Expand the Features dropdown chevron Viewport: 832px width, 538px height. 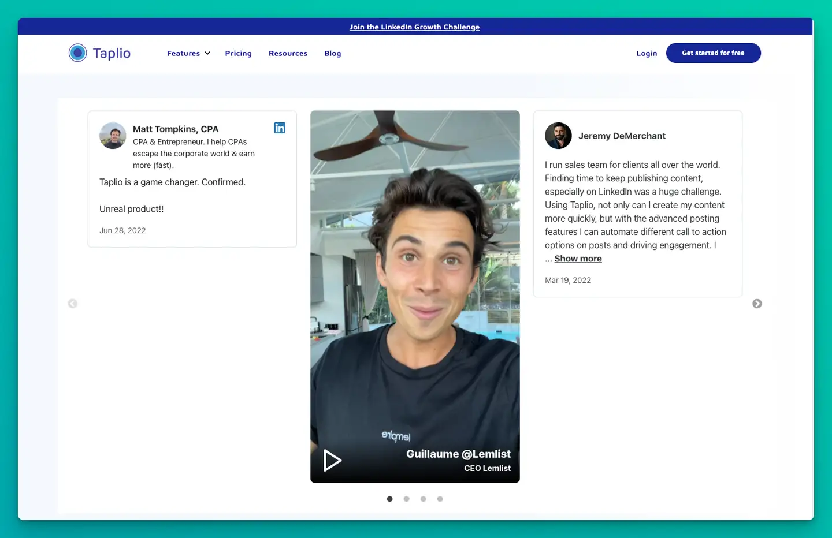coord(207,53)
